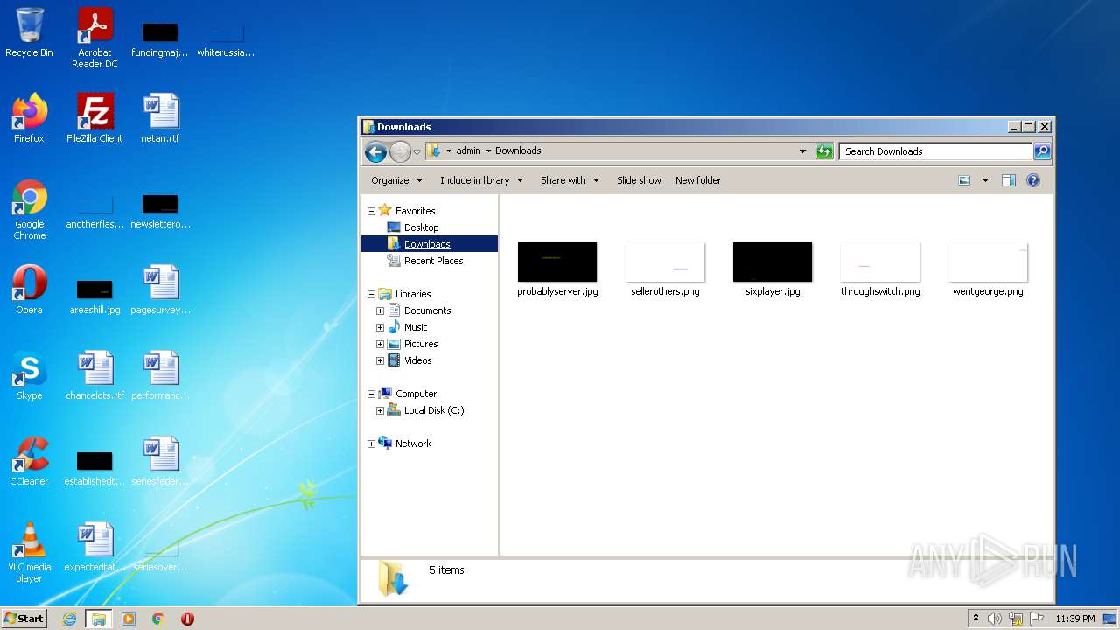Show hidden tray icons arrow
The height and width of the screenshot is (630, 1120).
(976, 619)
